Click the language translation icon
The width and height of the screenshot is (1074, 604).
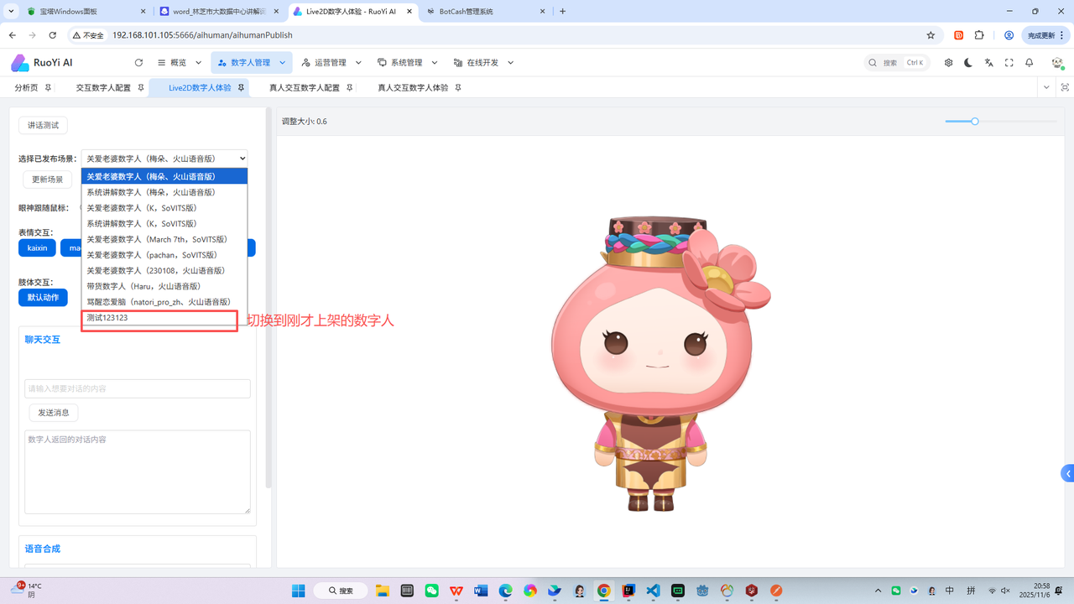click(x=988, y=63)
